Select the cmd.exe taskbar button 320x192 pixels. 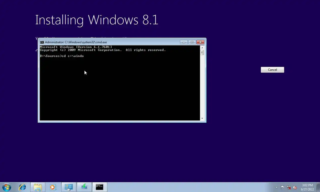tap(99, 187)
